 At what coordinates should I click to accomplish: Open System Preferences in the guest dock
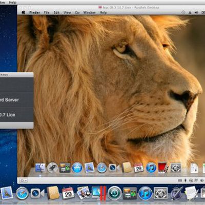(175, 168)
